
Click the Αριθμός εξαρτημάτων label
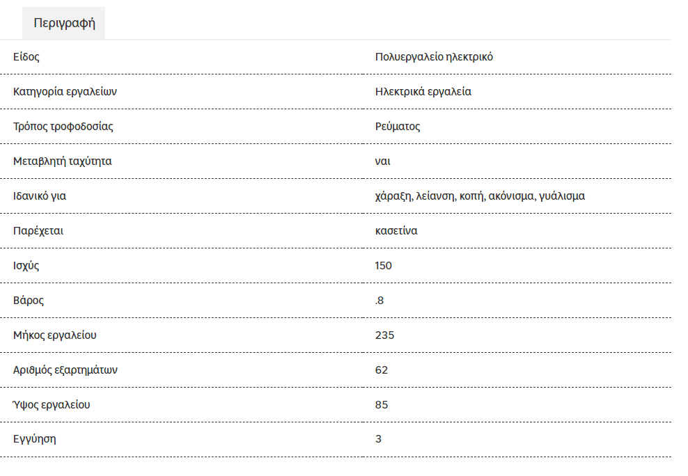(65, 370)
